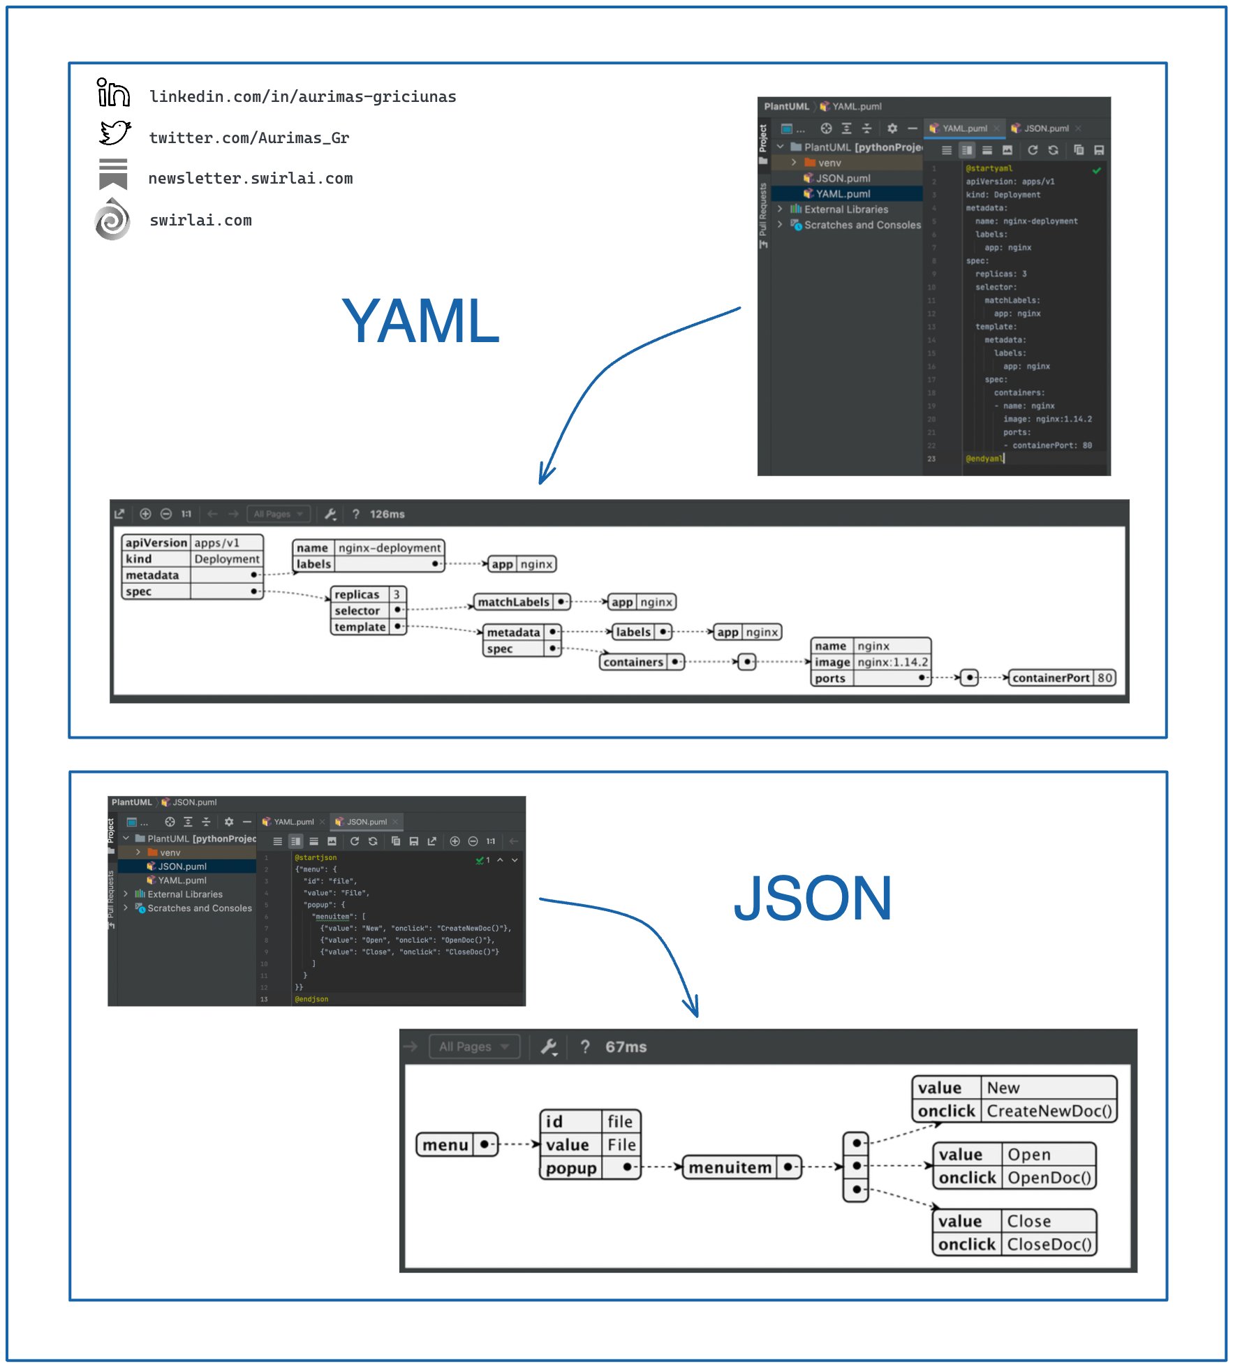Click help question mark in 67ms preview
The image size is (1233, 1367).
[x=585, y=1047]
